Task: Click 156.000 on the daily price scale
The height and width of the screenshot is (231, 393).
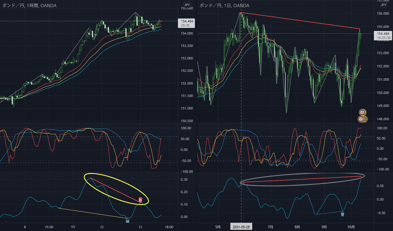Action: (383, 13)
